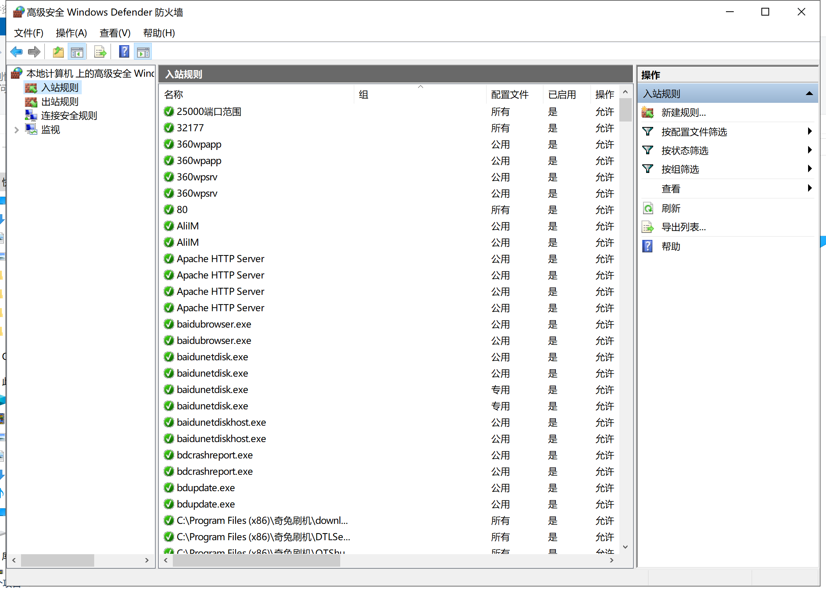This screenshot has height=592, width=826.
Task: Click the forward arrow toolbar icon
Action: tap(34, 52)
